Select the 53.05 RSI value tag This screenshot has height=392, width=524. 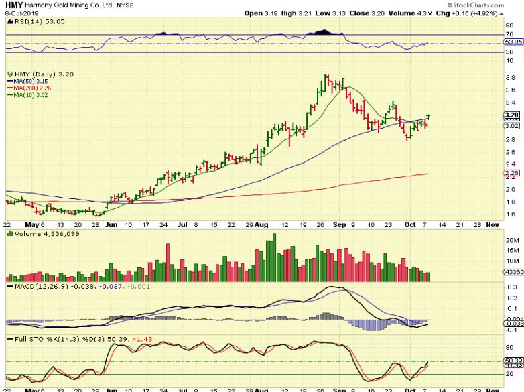(x=513, y=42)
